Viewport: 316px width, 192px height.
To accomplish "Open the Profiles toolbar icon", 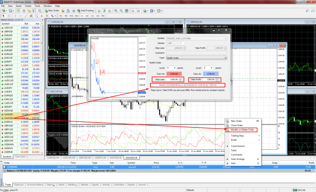I will click(x=10, y=11).
